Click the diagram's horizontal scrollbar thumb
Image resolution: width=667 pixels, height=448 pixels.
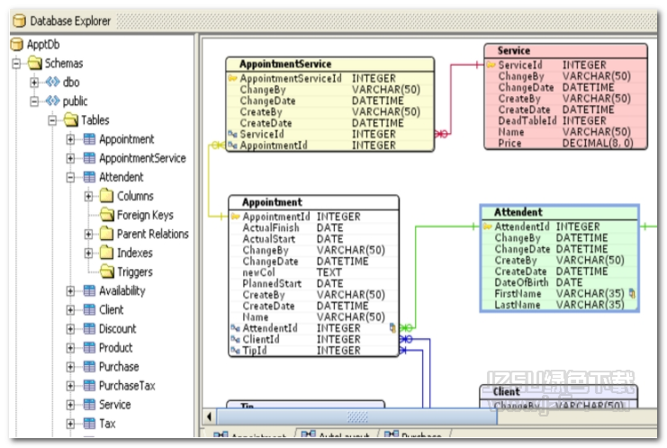point(356,417)
